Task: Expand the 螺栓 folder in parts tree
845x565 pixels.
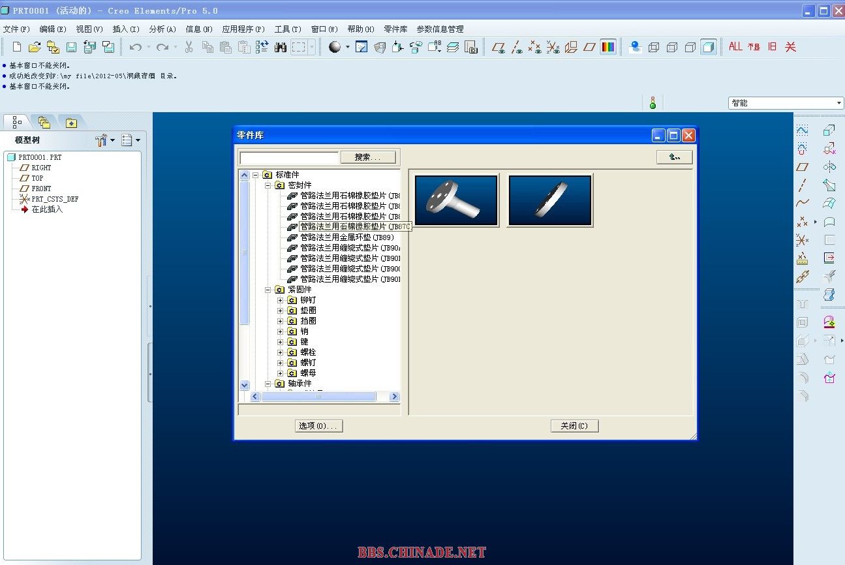Action: [x=281, y=352]
